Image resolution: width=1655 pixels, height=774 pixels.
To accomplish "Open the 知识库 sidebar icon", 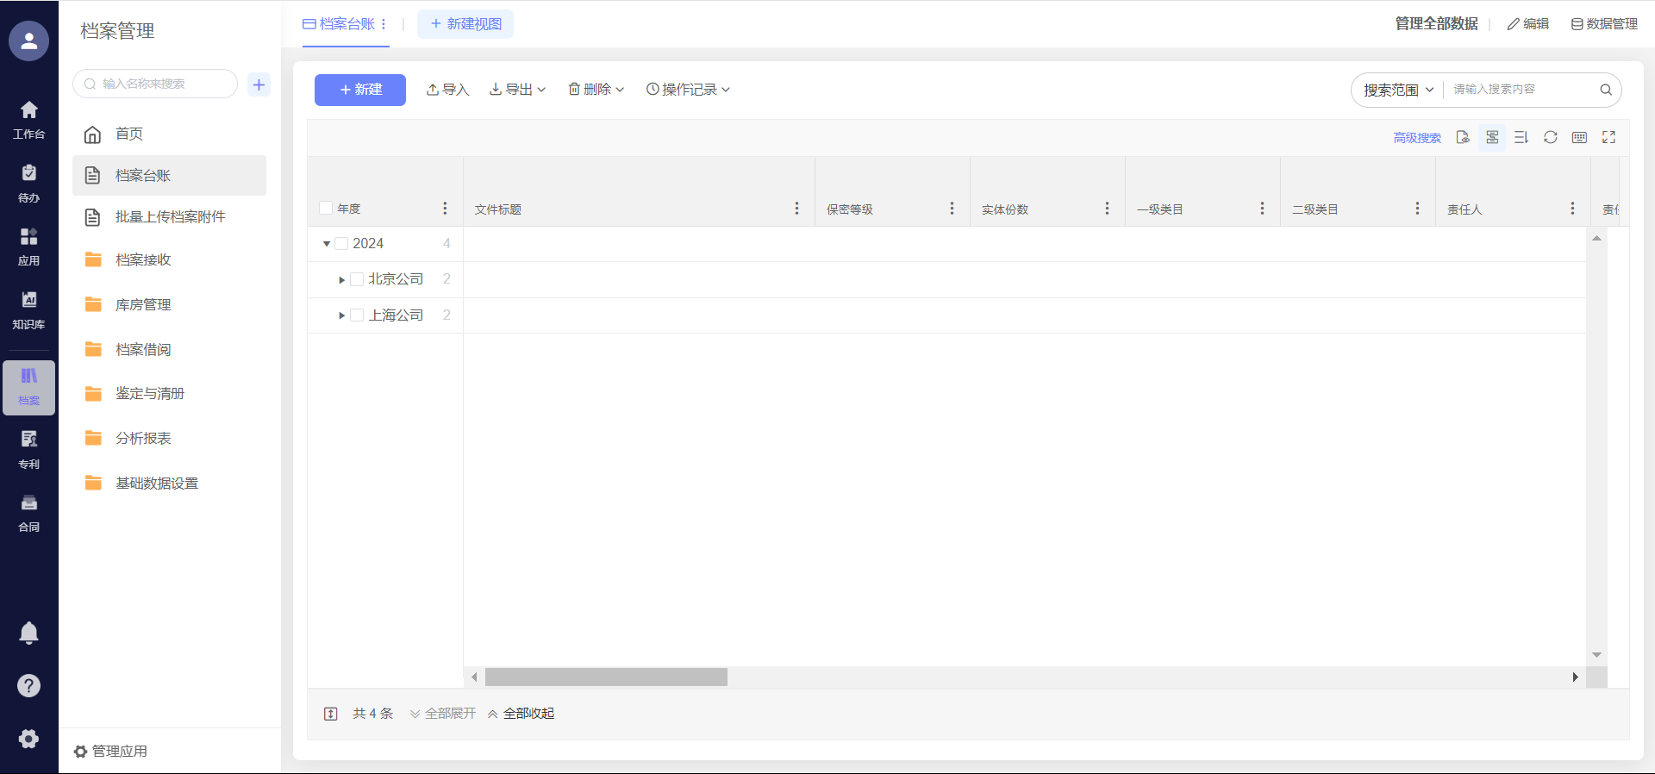I will (x=28, y=309).
